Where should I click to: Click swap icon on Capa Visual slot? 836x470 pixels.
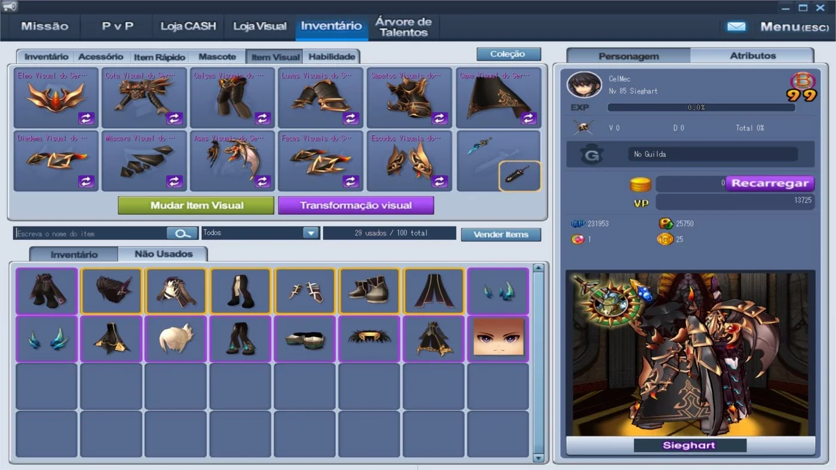pyautogui.click(x=528, y=118)
